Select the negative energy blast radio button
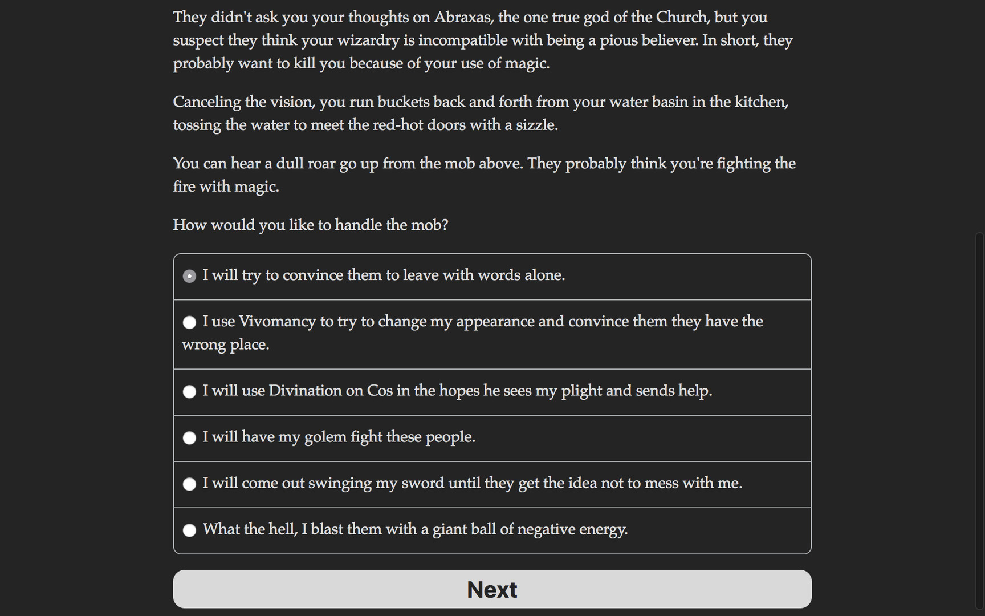 189,530
